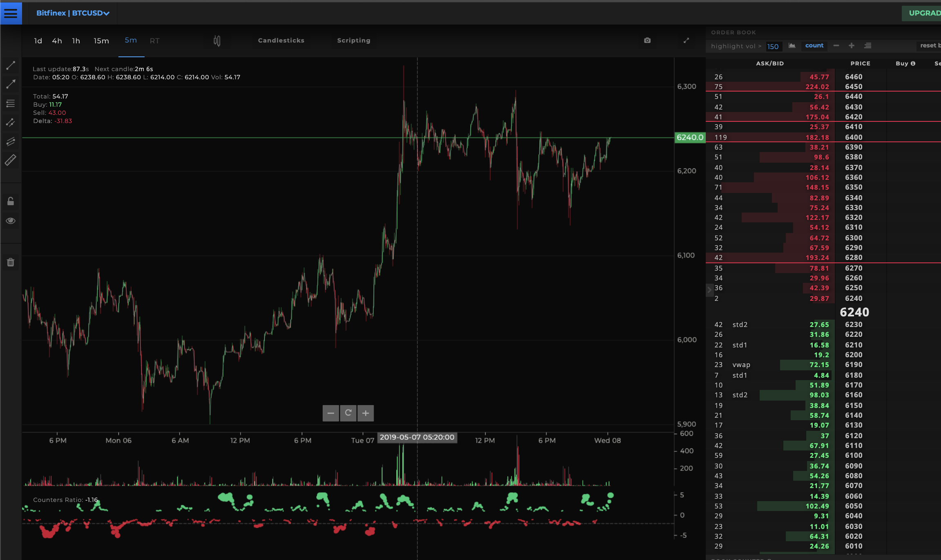Click the UPGRADE button
This screenshot has height=560, width=941.
pyautogui.click(x=922, y=13)
